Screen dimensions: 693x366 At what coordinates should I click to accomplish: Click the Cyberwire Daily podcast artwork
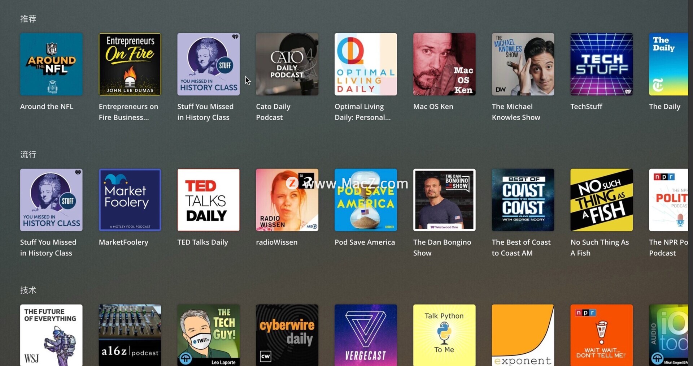pos(287,335)
